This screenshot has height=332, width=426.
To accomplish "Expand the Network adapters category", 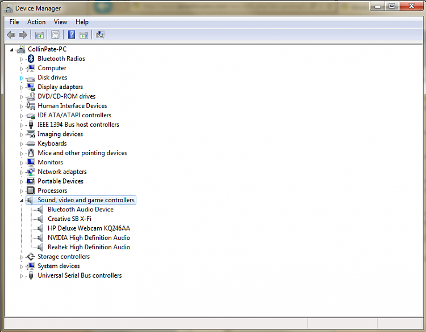I will pyautogui.click(x=22, y=172).
